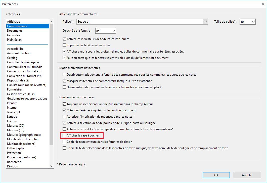Choose Catalog in the categories list
Screen dimensions: 267x183
pyautogui.click(x=28, y=58)
